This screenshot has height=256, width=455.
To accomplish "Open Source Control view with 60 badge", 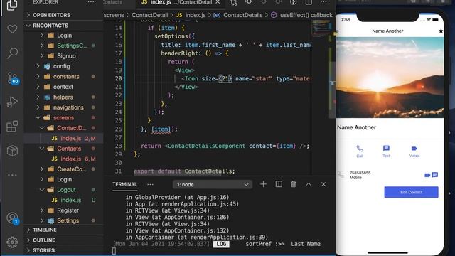I will point(13,78).
